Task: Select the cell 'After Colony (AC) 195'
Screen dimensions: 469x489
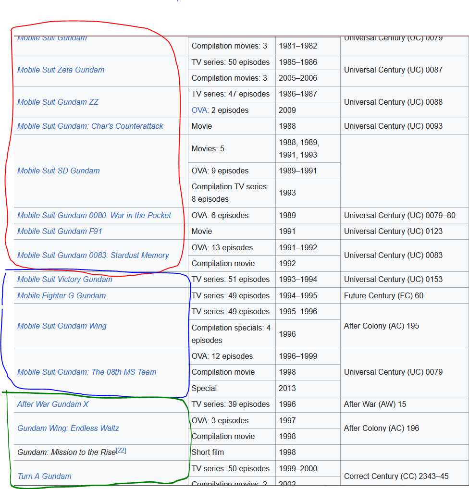Action: 405,326
